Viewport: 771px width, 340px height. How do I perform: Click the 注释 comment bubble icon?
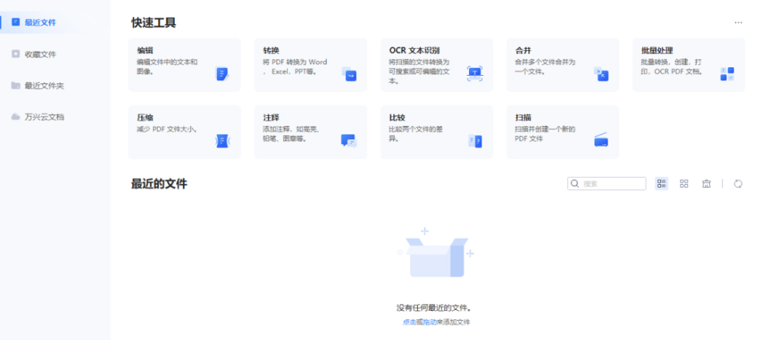(348, 141)
